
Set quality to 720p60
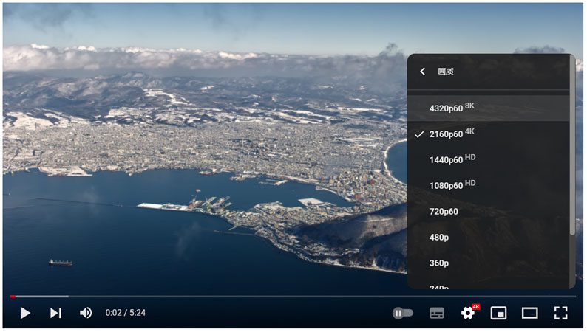[x=444, y=211]
